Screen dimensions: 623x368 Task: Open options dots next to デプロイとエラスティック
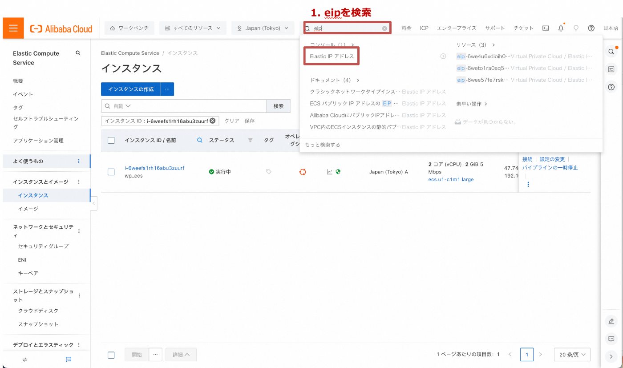click(79, 345)
